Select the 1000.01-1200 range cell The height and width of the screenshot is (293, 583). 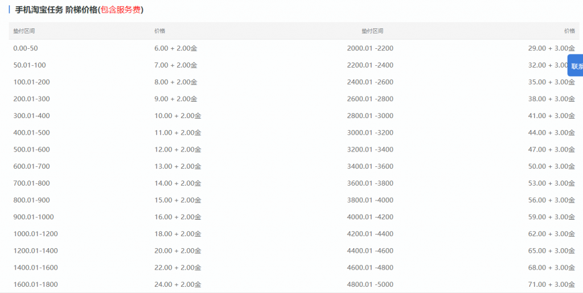click(x=36, y=234)
